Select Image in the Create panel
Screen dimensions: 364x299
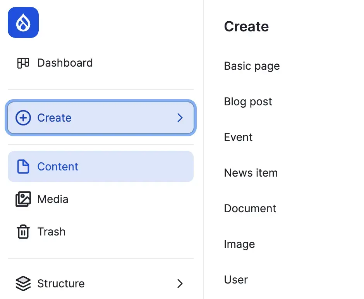239,244
